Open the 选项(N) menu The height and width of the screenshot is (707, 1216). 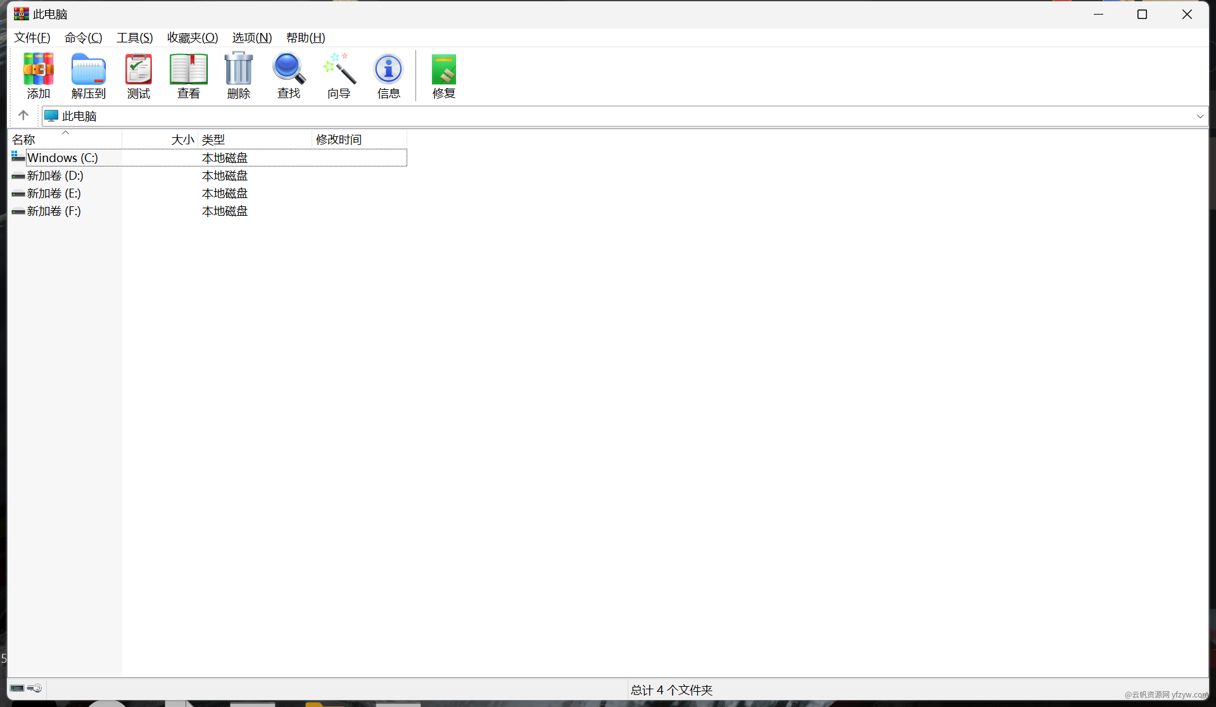point(251,38)
